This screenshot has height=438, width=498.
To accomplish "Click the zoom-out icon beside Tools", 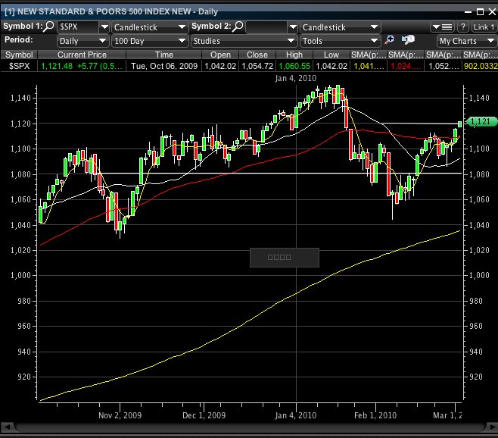I will point(408,41).
